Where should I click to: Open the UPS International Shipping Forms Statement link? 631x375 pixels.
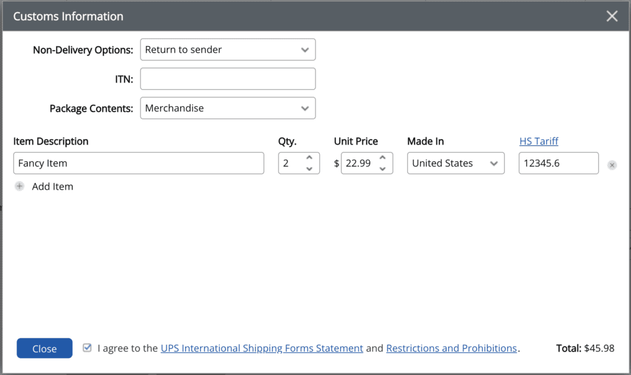tap(261, 348)
